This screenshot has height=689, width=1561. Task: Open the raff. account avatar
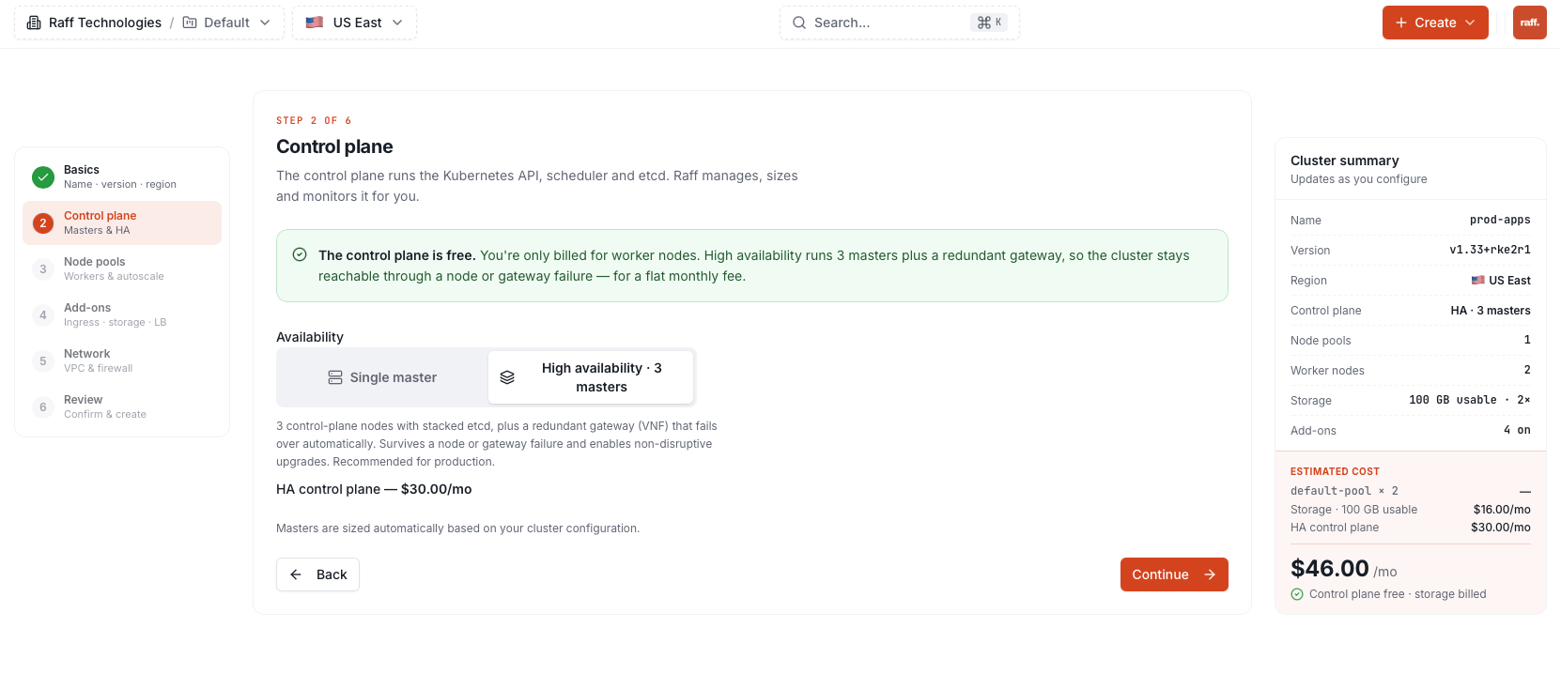pyautogui.click(x=1530, y=23)
